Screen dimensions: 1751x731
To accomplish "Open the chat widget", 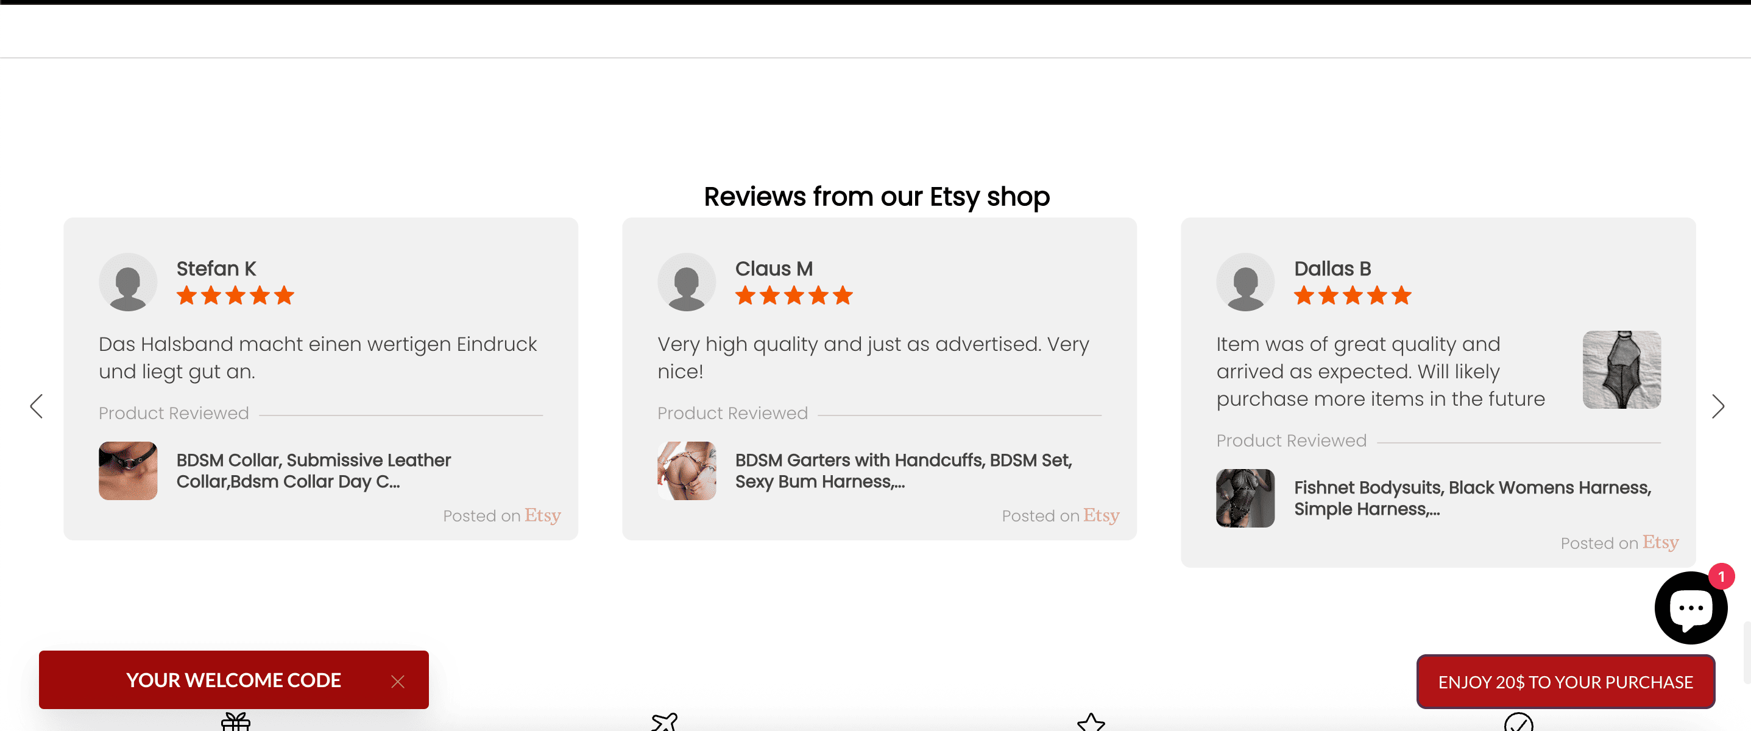I will pos(1691,607).
